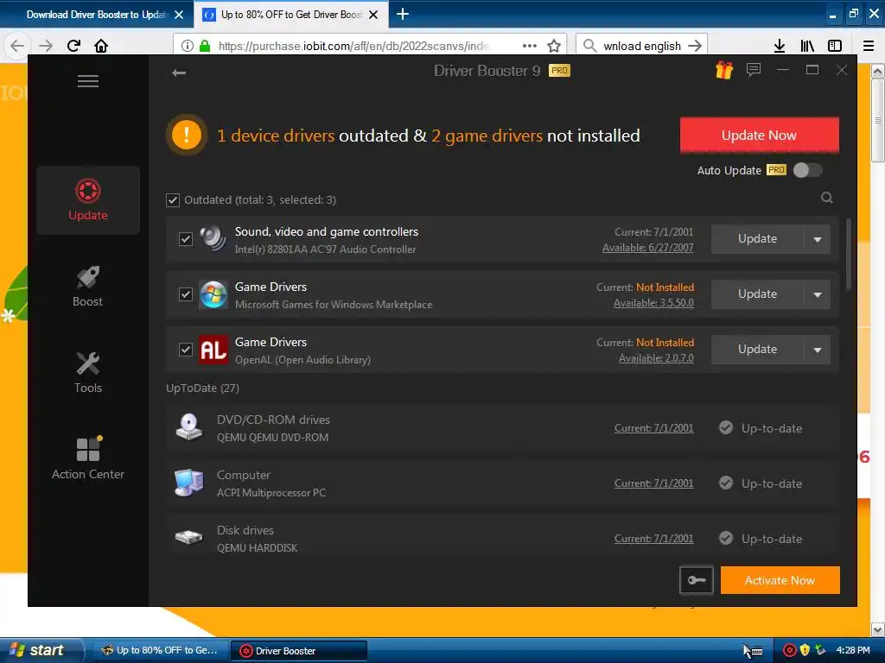Click the Firefox address bar URL
Viewport: 885px width, 663px height.
[353, 46]
